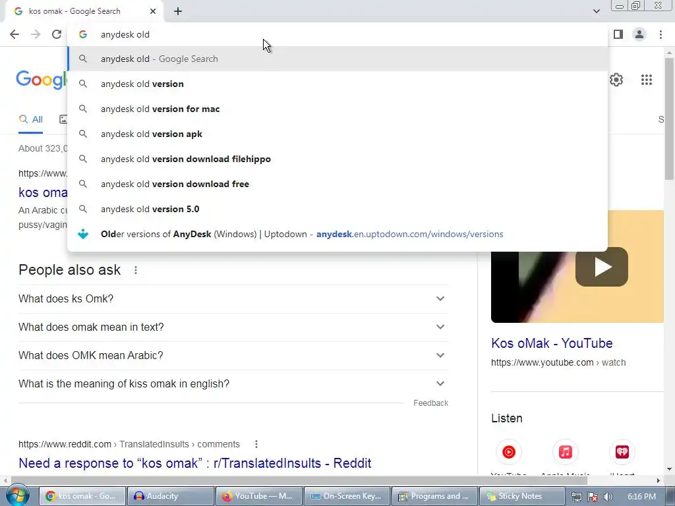Open the Windows Start orb

coord(16,495)
